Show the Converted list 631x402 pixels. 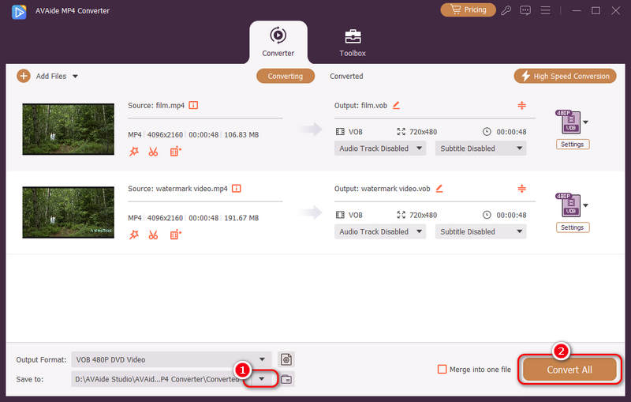[346, 76]
